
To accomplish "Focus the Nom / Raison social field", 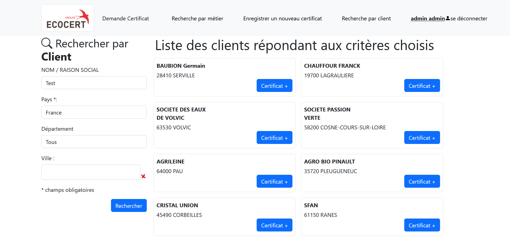I will (94, 83).
